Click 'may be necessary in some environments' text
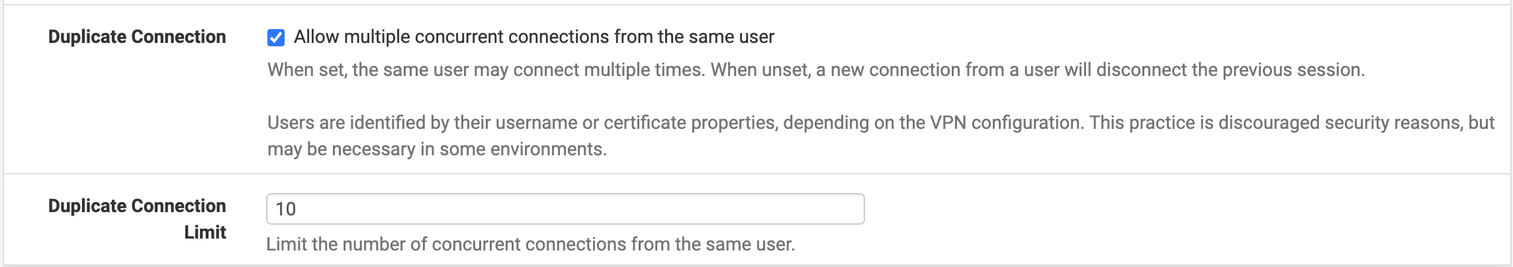This screenshot has width=1513, height=267. [x=437, y=149]
